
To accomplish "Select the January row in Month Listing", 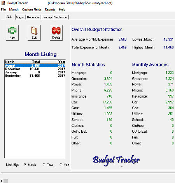I will click(x=35, y=72).
